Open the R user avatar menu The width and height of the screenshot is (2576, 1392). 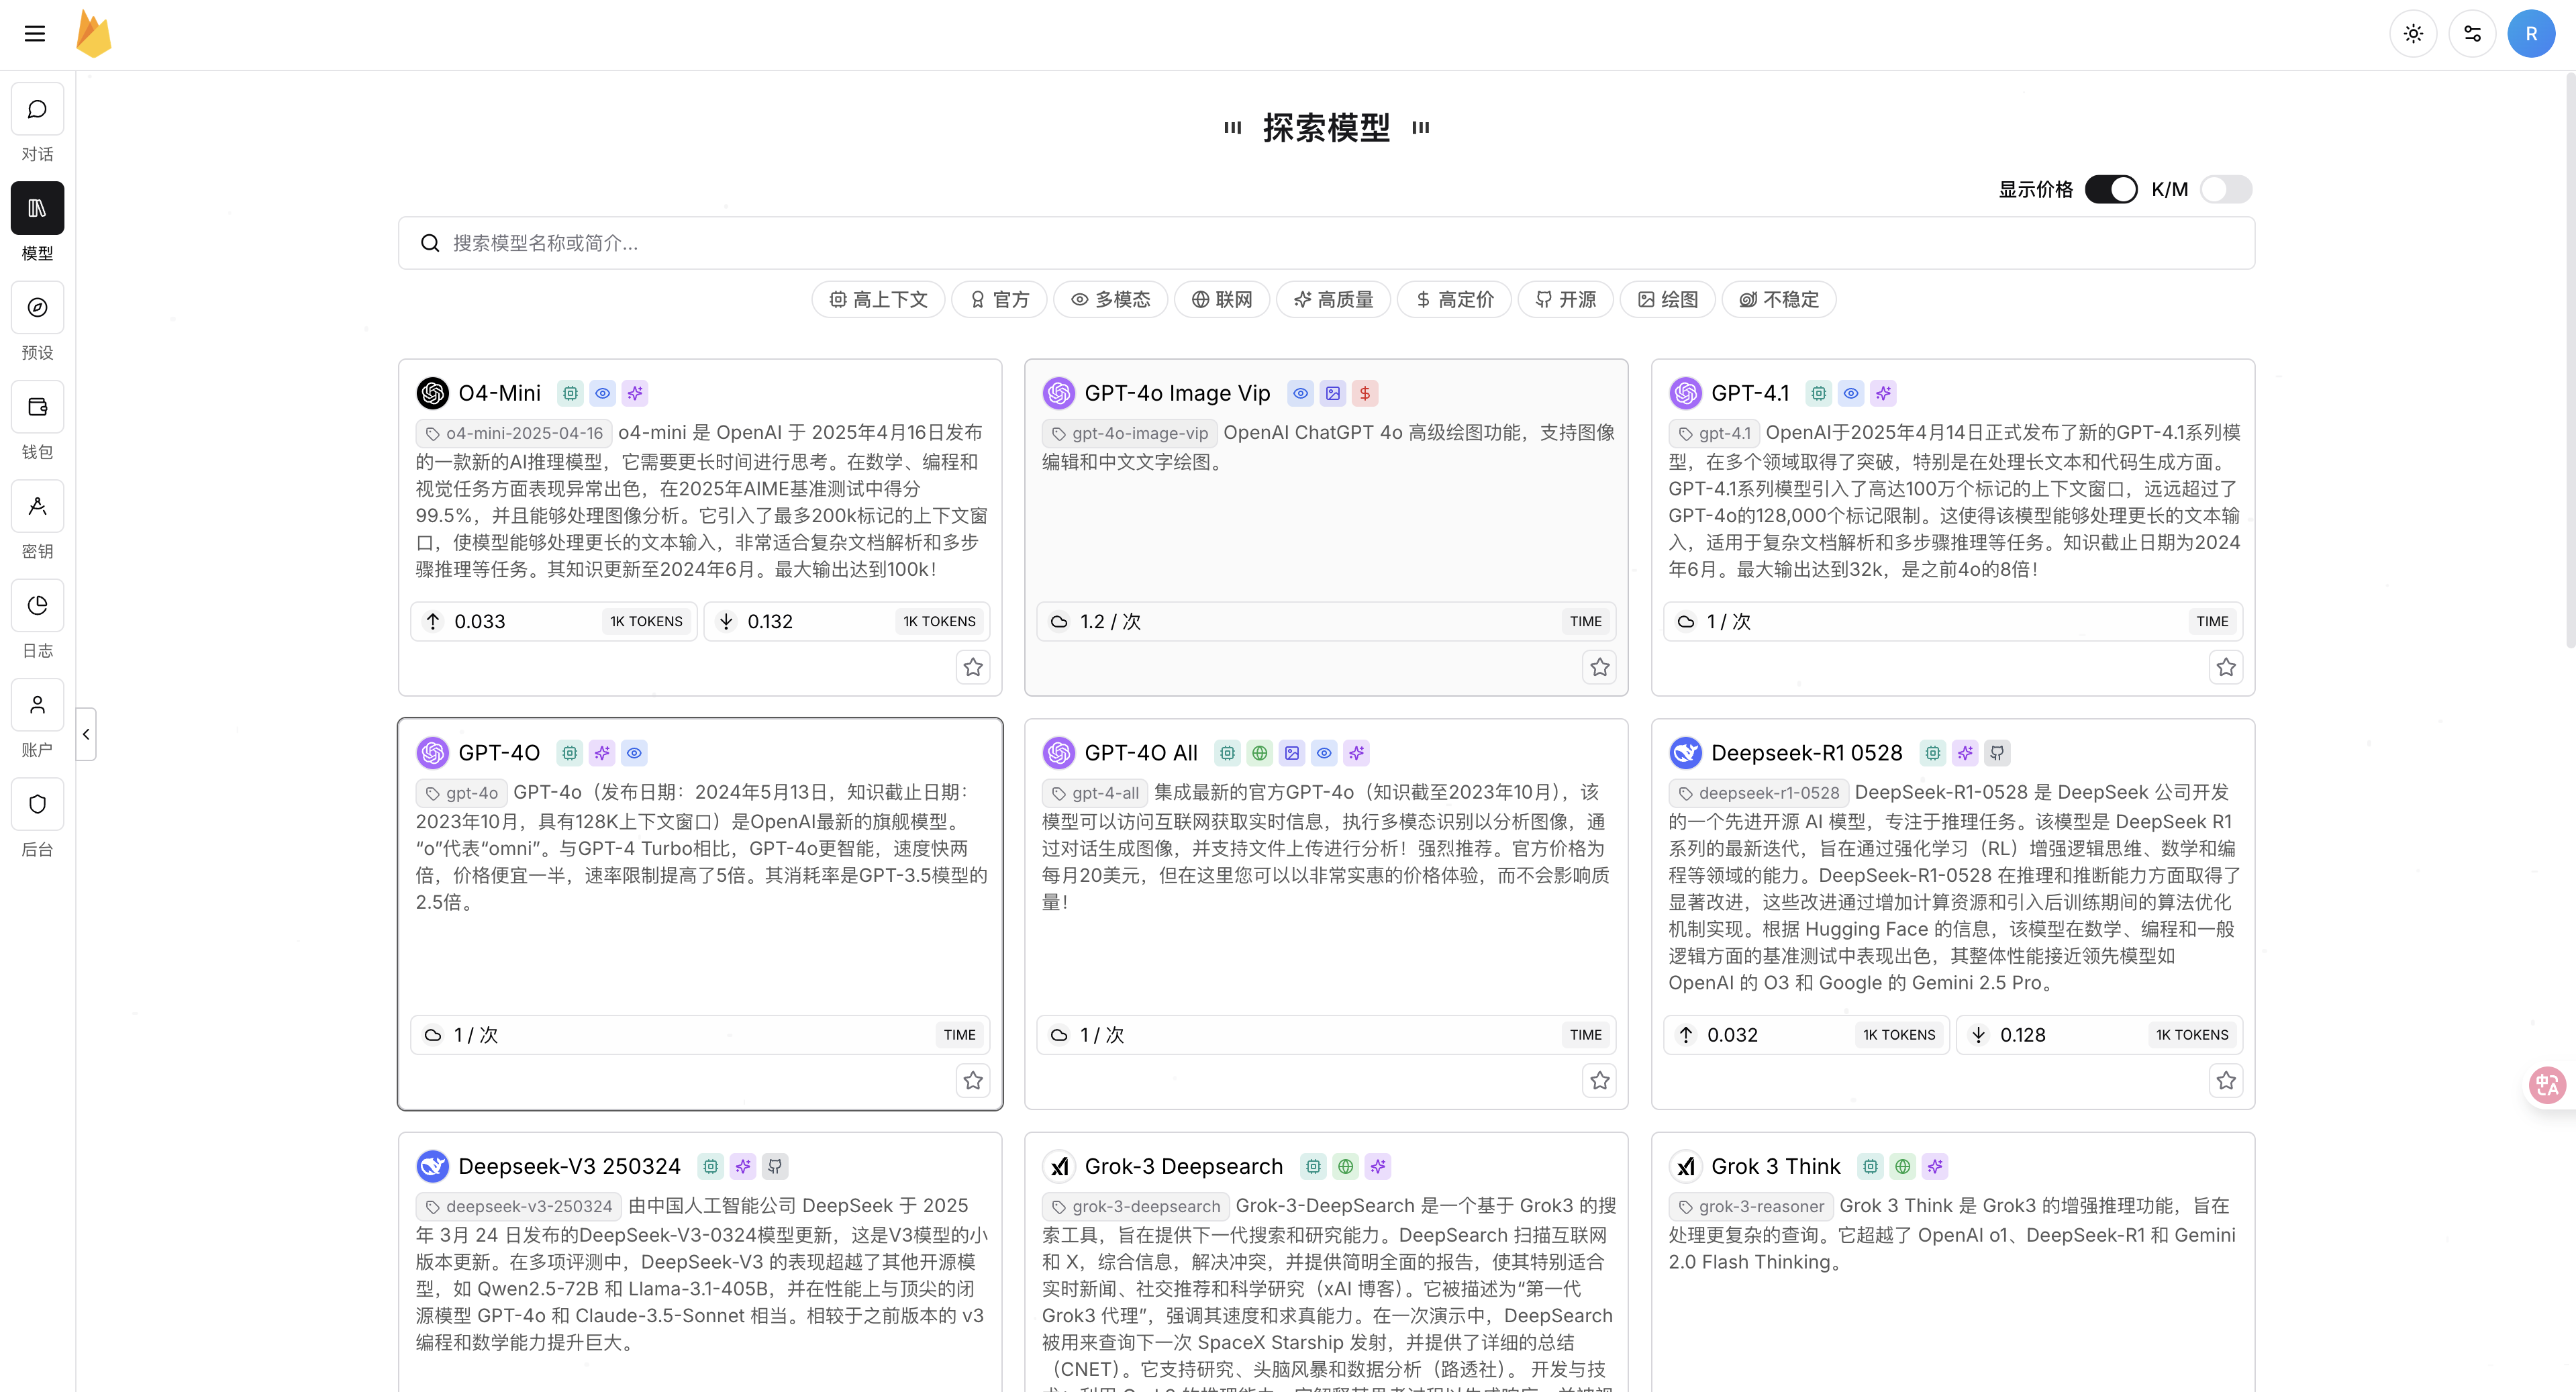[x=2531, y=34]
